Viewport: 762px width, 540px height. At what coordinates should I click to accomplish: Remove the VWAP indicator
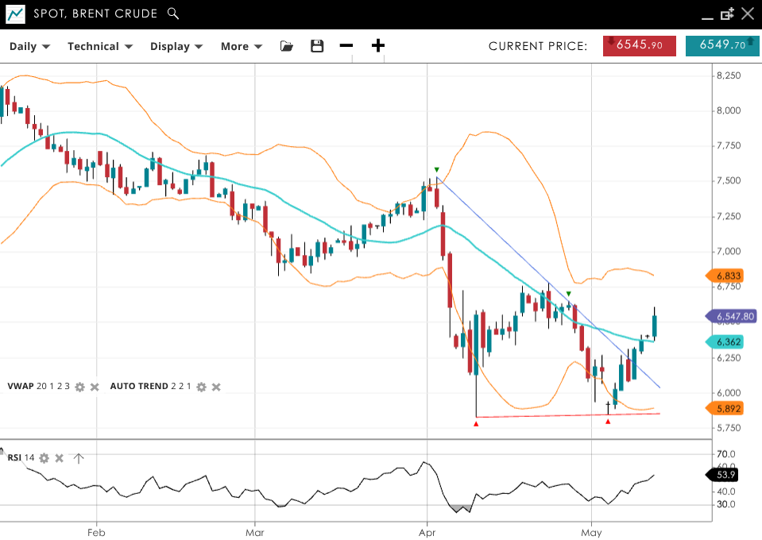pos(94,387)
